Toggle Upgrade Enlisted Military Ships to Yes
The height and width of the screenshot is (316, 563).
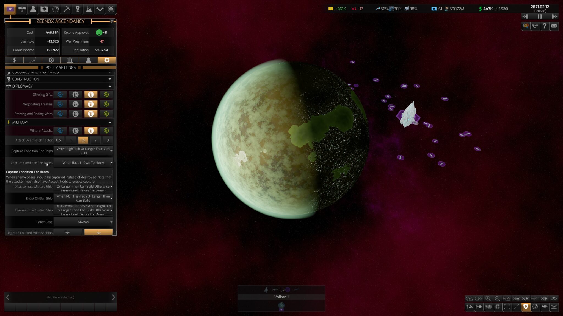point(68,232)
